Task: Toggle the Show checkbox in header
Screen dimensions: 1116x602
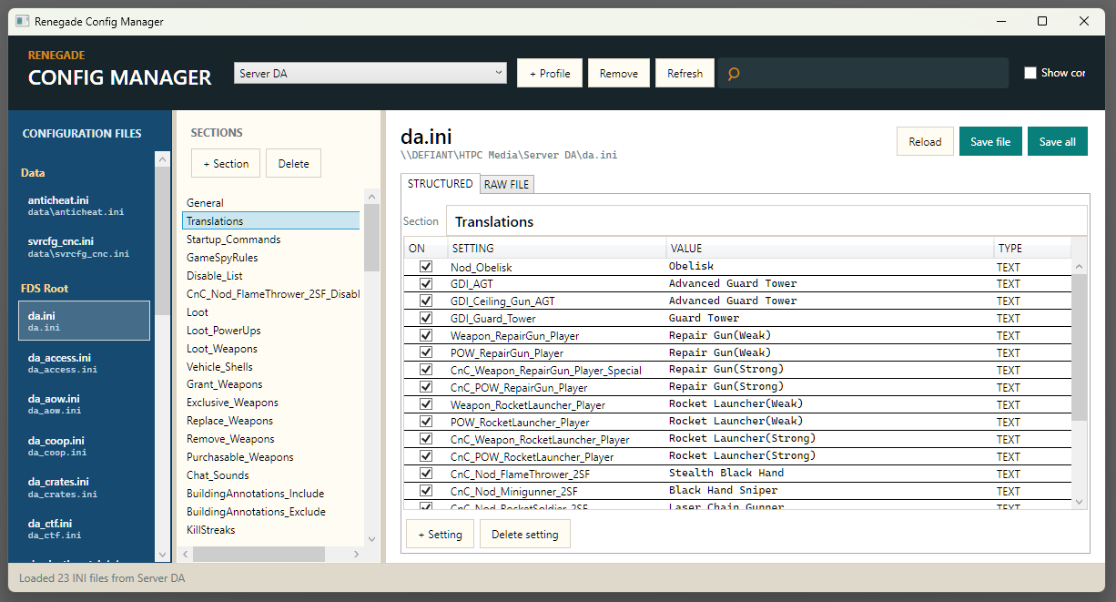Action: (1030, 73)
